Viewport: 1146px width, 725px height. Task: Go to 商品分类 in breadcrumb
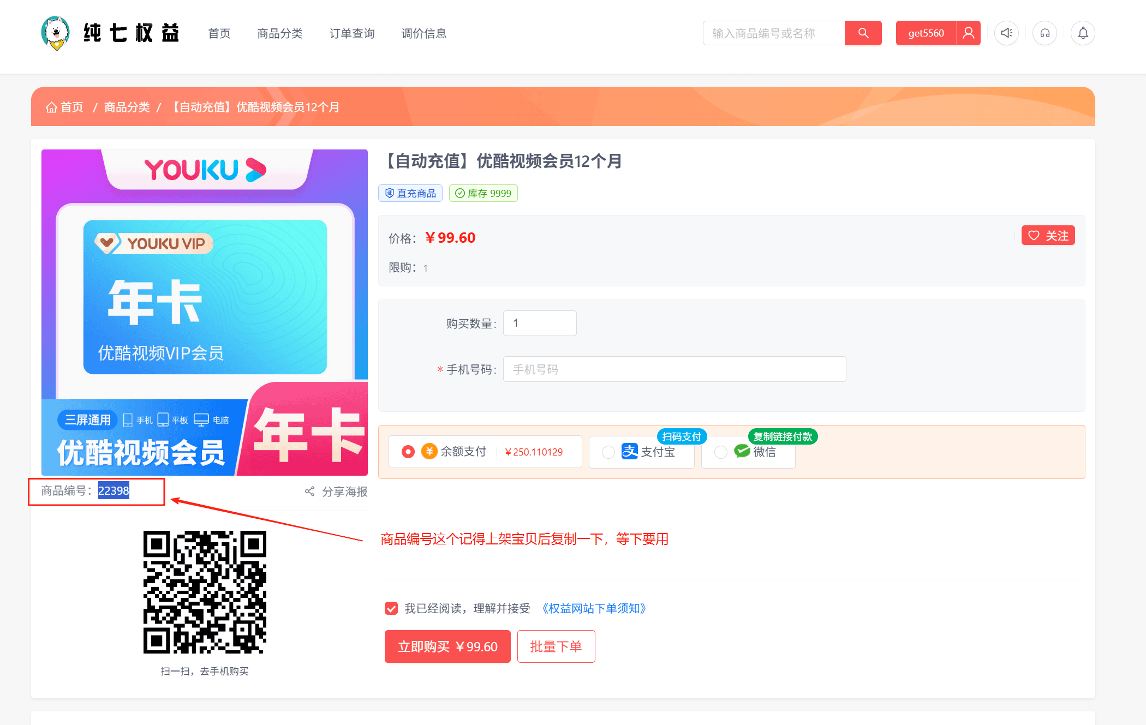[127, 107]
